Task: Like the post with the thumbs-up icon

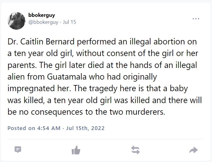Action: [x=76, y=150]
